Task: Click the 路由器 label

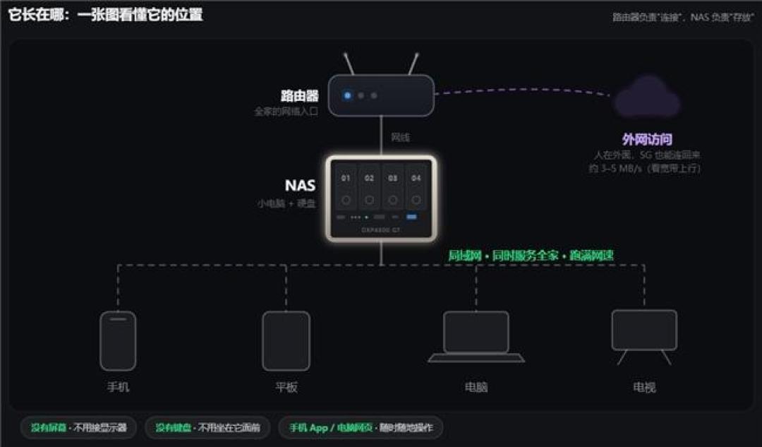Action: (299, 95)
